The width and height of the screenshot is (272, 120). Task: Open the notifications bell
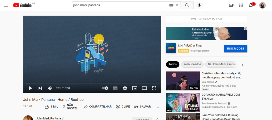251,5
